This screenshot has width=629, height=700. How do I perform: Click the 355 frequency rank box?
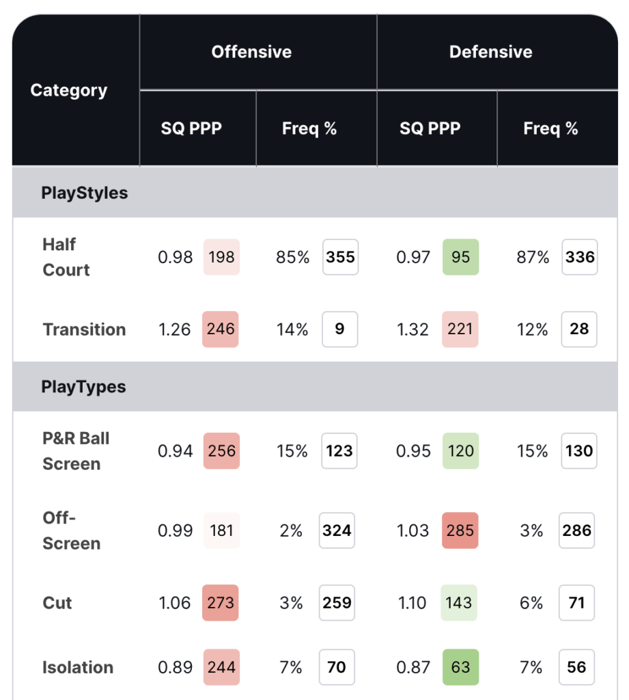point(340,257)
